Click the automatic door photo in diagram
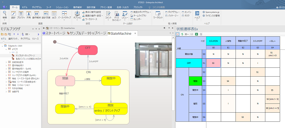The height and width of the screenshot is (128, 285). click(x=153, y=60)
